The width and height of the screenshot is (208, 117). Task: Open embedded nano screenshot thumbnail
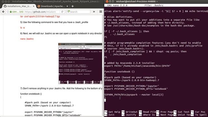80,63
